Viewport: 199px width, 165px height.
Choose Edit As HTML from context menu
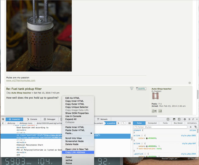[x=78, y=98]
